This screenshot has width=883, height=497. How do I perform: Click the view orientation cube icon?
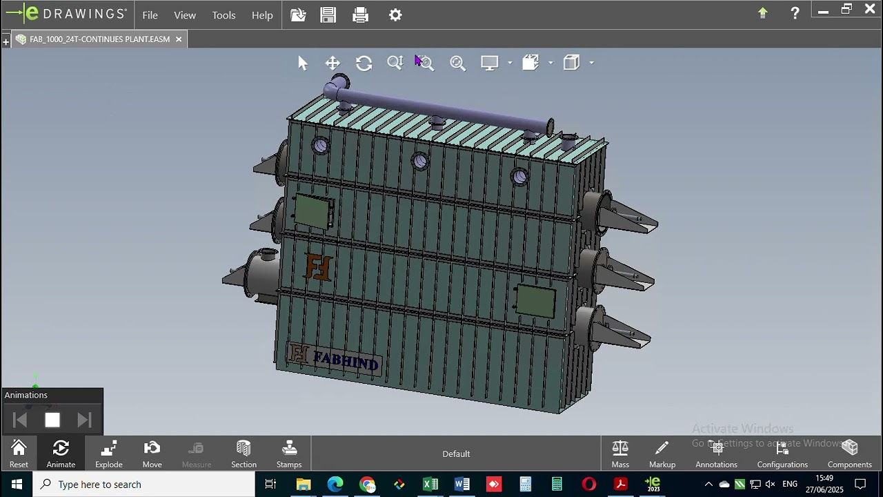tap(571, 63)
